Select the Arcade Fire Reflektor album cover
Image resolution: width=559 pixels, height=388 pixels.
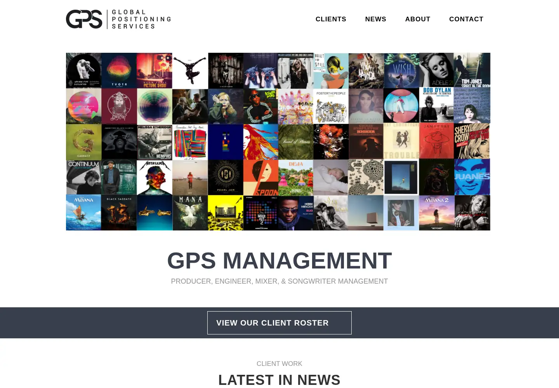click(83, 71)
